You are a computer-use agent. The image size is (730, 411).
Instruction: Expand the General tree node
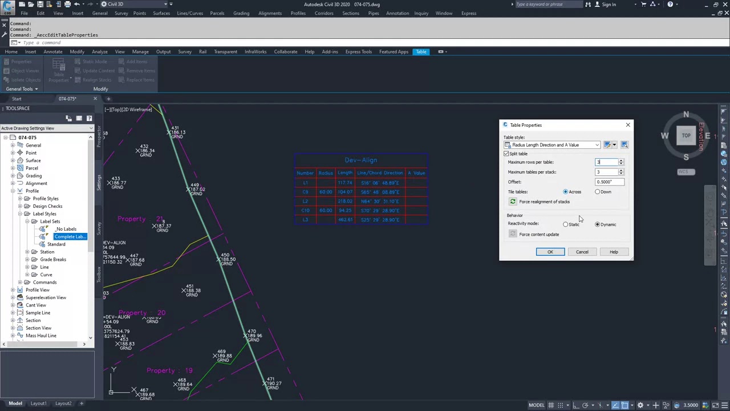tap(13, 145)
